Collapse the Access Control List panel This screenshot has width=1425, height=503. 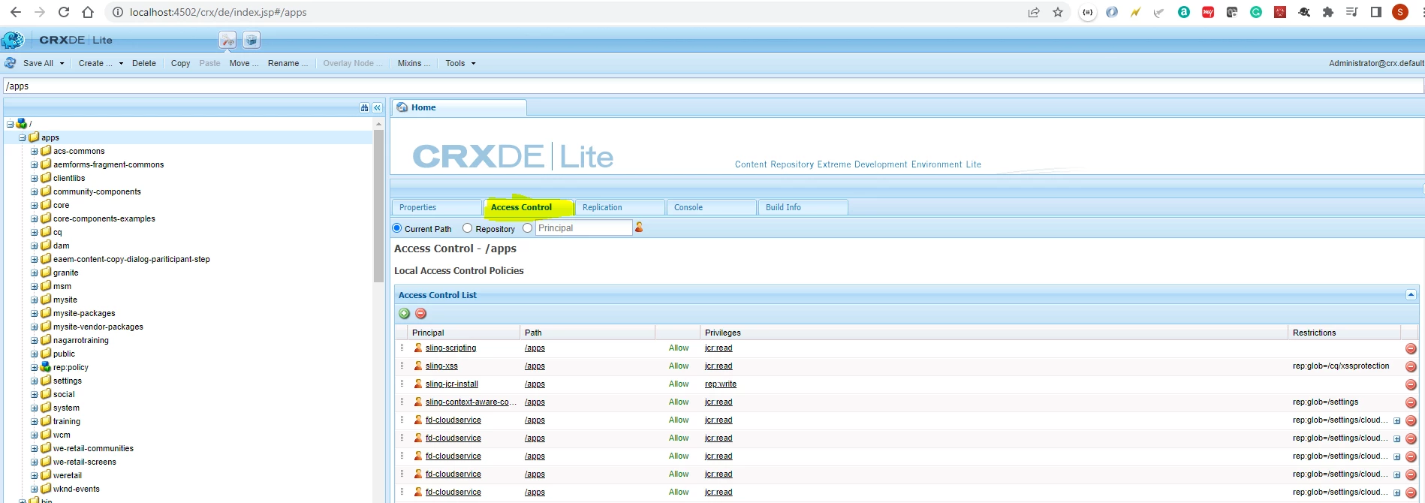click(1411, 295)
